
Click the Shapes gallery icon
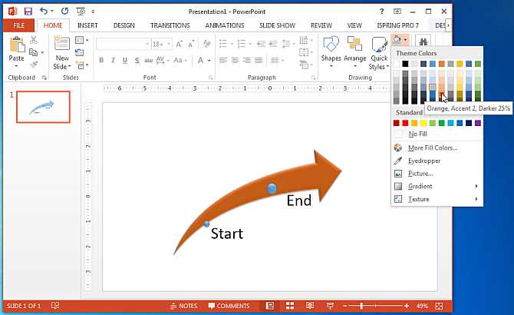point(331,44)
